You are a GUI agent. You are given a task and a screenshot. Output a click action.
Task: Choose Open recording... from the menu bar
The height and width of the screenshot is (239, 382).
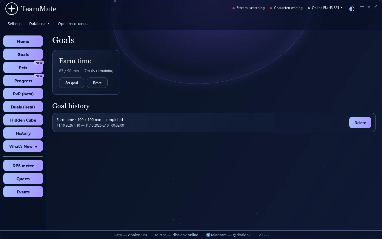73,24
